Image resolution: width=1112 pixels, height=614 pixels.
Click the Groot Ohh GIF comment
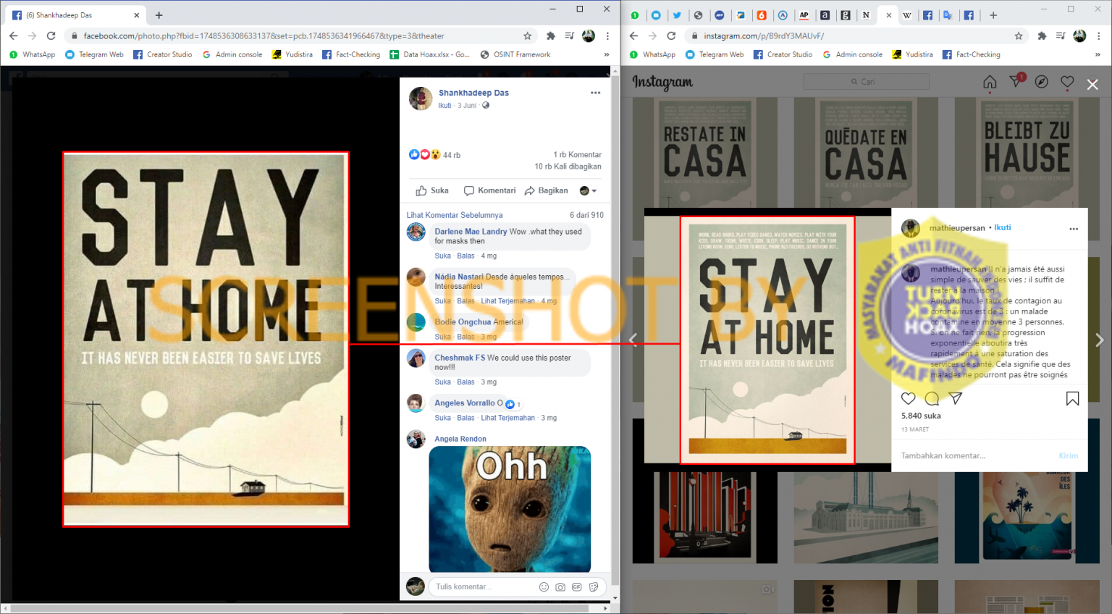(x=510, y=509)
